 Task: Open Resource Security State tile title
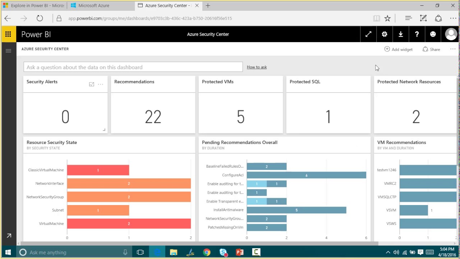point(52,142)
